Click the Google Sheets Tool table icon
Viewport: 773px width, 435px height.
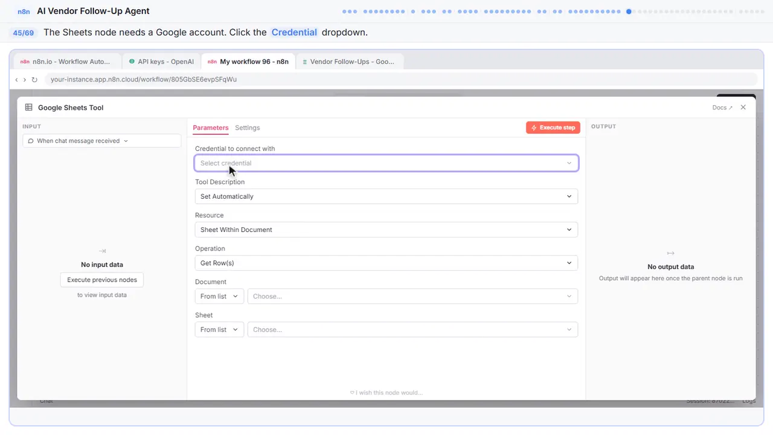pyautogui.click(x=28, y=108)
